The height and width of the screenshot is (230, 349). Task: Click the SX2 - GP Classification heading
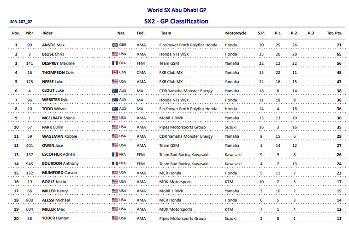click(176, 21)
